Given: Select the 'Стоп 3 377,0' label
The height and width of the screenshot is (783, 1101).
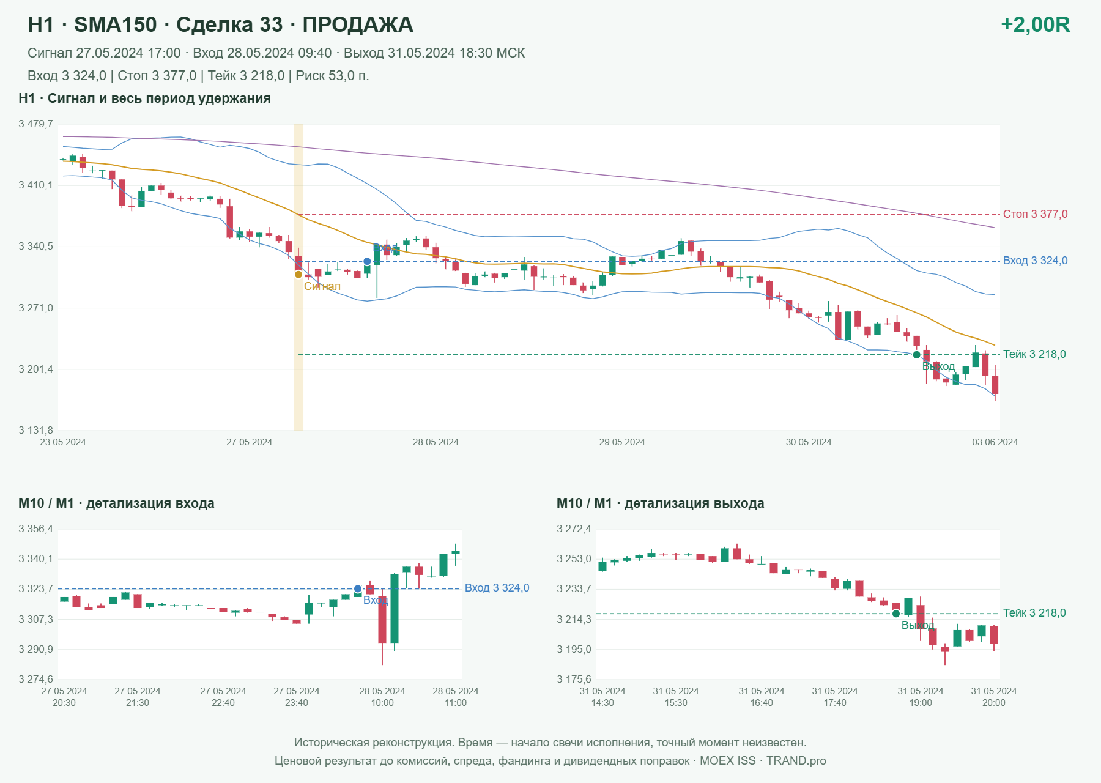Looking at the screenshot, I should pos(1035,214).
